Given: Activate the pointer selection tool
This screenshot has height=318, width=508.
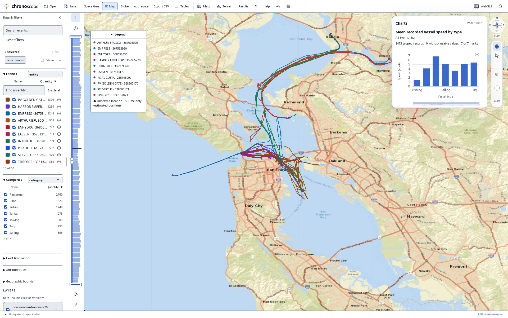Looking at the screenshot, I should click(x=497, y=56).
